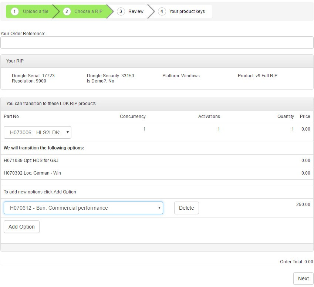Click the step 1 number circle
The image size is (314, 287).
(x=15, y=11)
